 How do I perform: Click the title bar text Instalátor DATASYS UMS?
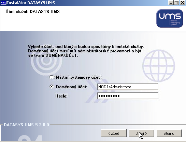(31, 3)
